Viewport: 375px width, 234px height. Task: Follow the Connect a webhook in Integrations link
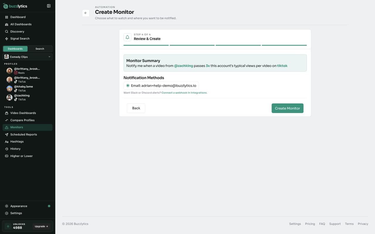184,93
